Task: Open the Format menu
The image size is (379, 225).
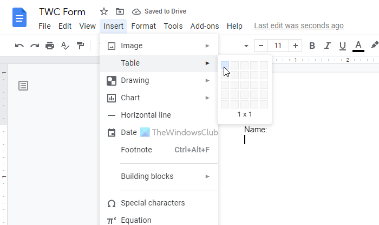Action: 143,26
